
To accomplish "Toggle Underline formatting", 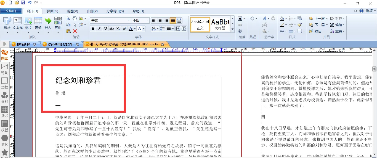I will pos(105,29).
